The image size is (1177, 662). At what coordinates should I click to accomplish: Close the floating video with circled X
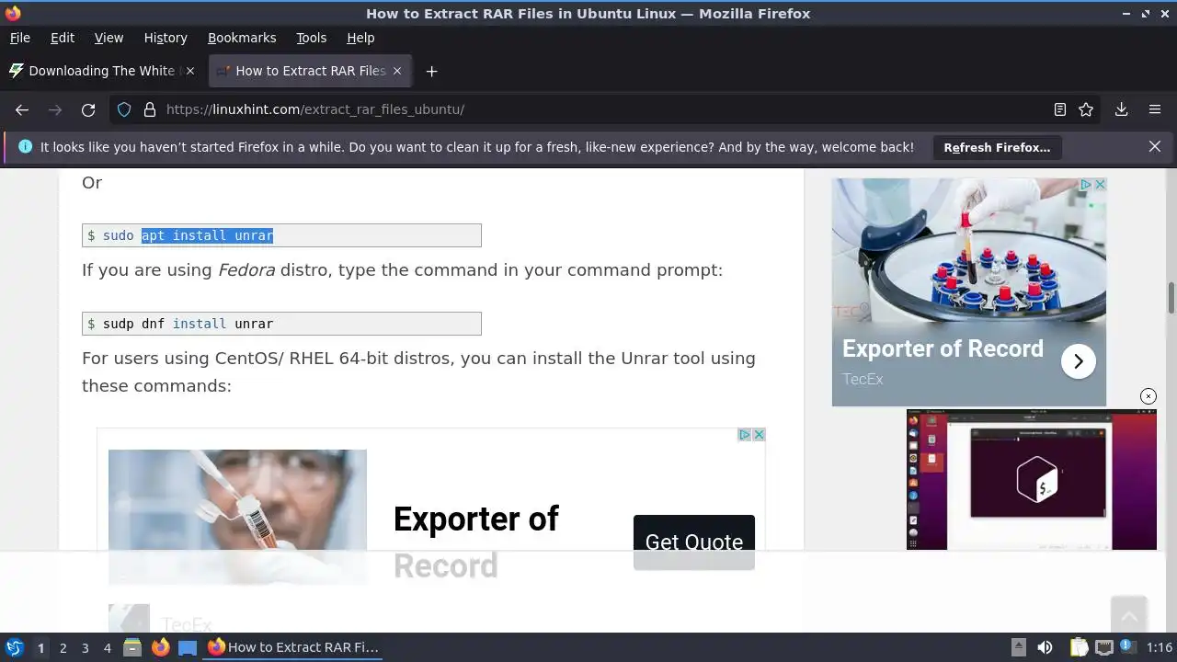(x=1148, y=396)
